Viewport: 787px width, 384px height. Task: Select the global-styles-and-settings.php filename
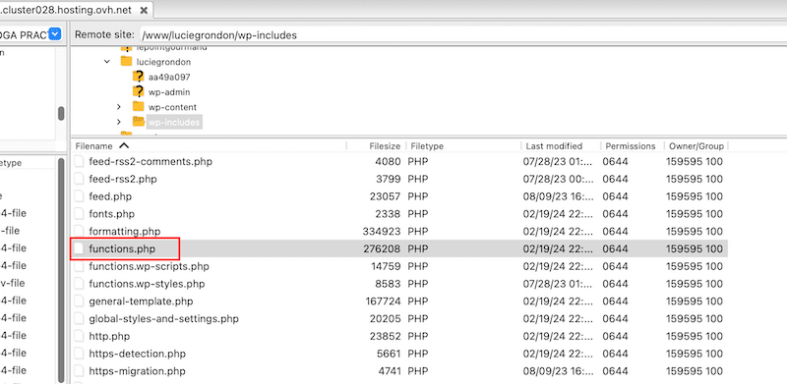(x=163, y=319)
